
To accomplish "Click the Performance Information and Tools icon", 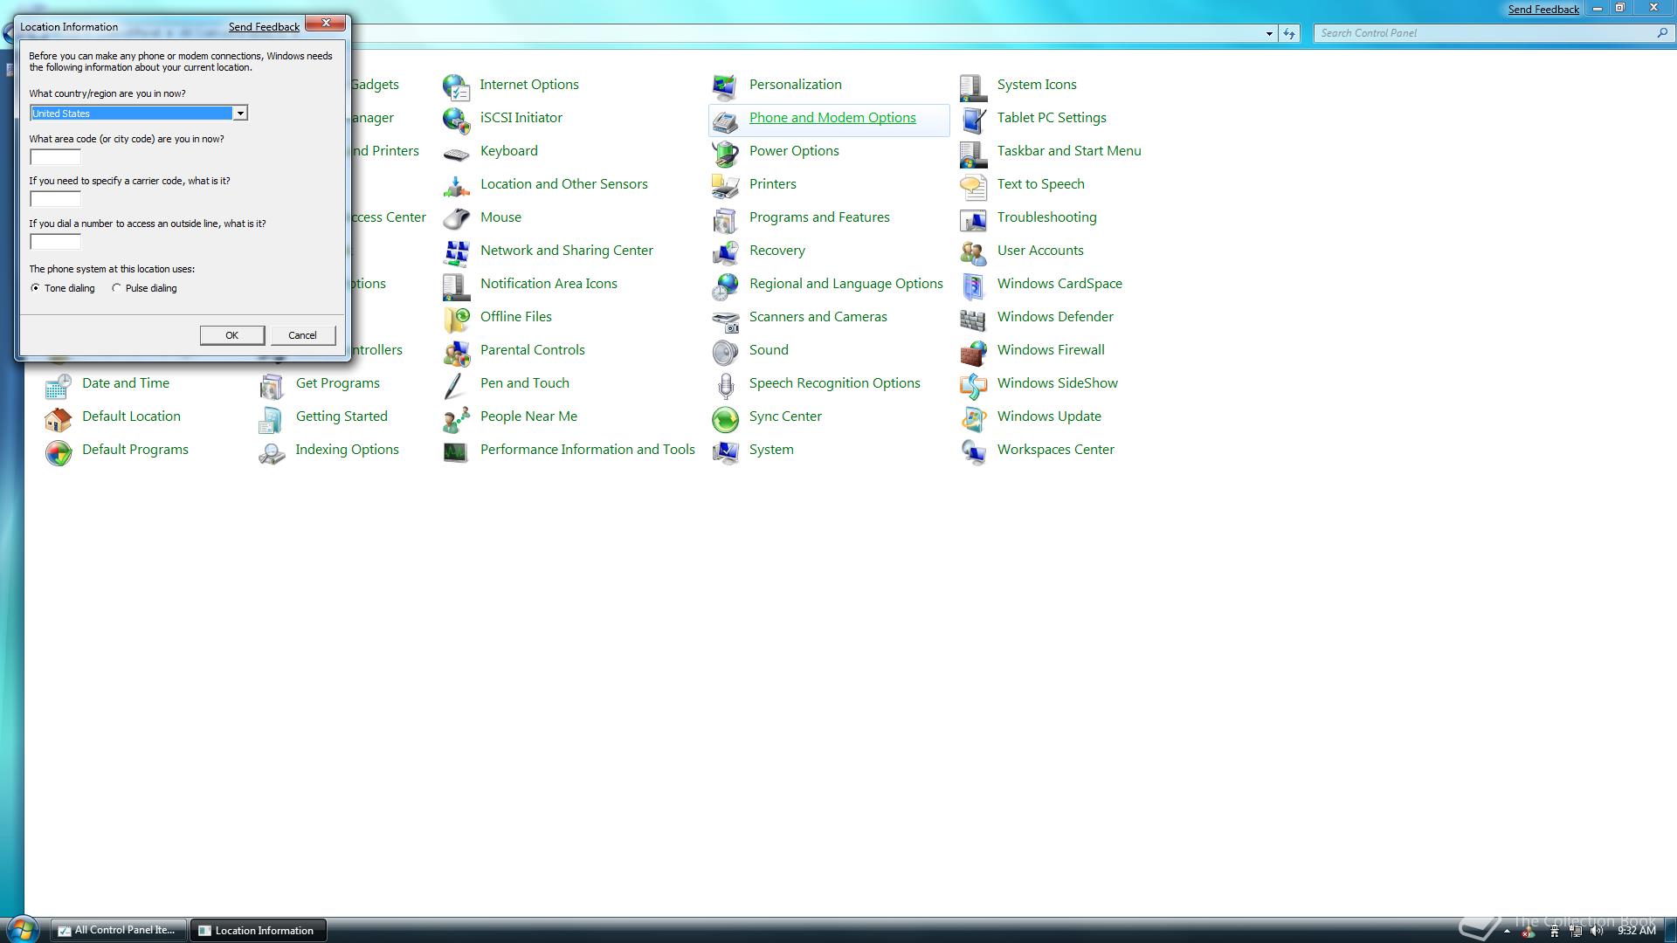I will point(456,451).
